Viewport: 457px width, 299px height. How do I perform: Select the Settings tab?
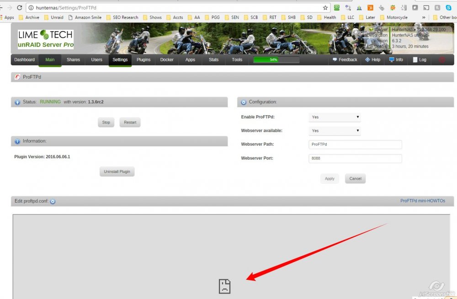tap(120, 60)
